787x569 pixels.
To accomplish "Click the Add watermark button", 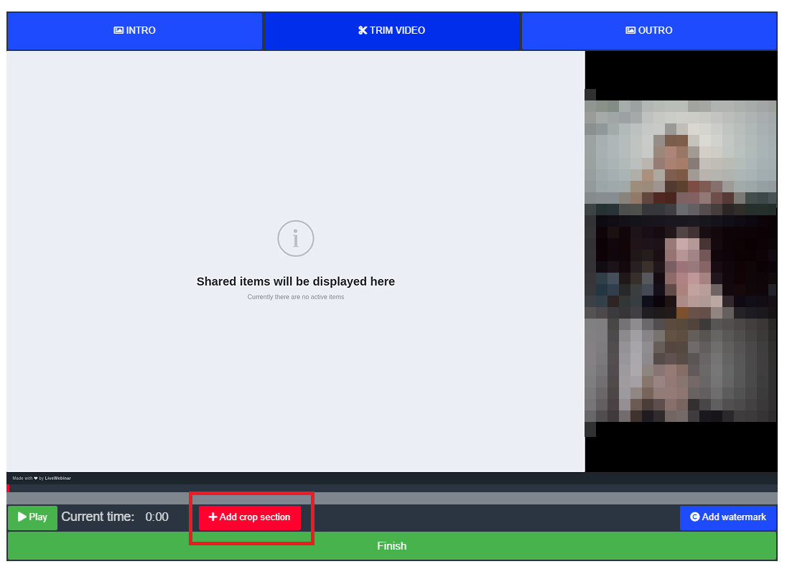I will (728, 517).
